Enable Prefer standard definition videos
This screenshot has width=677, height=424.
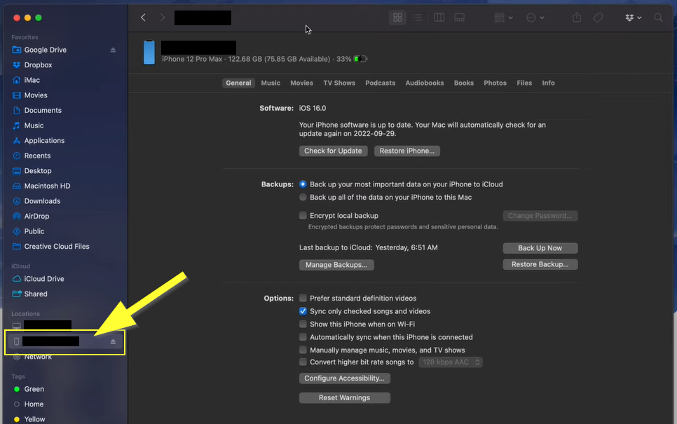[x=303, y=299]
